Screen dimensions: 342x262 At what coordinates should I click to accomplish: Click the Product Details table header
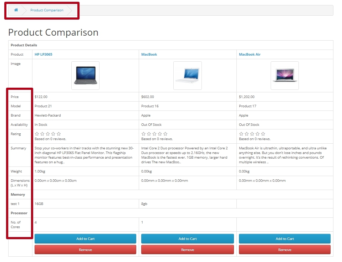24,45
